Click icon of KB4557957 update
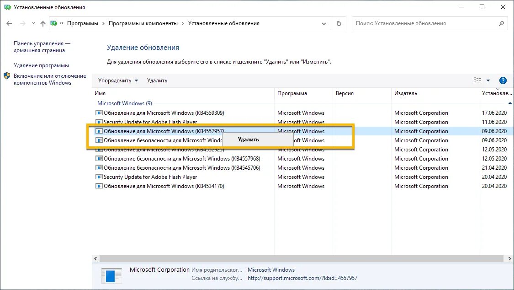 click(x=99, y=131)
